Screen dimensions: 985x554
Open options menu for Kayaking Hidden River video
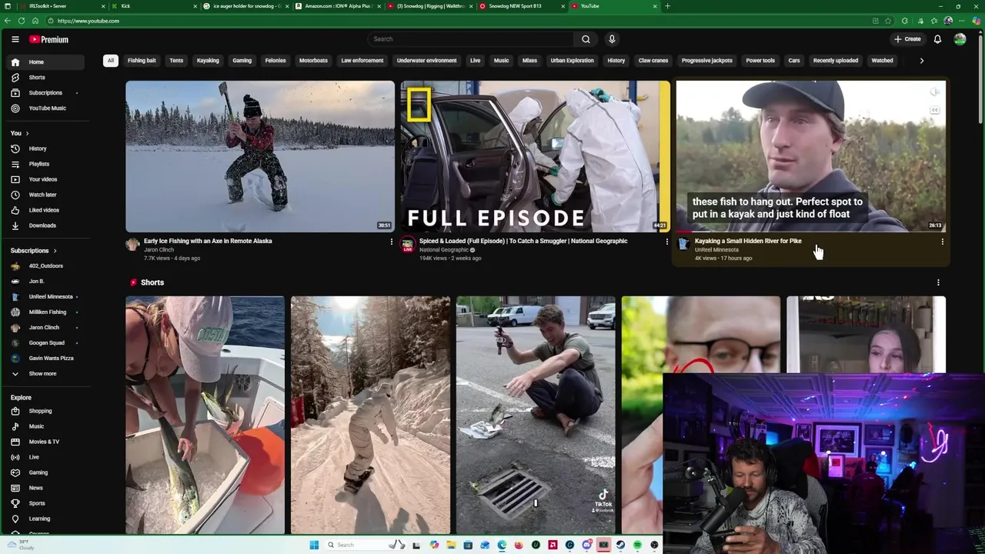(942, 242)
